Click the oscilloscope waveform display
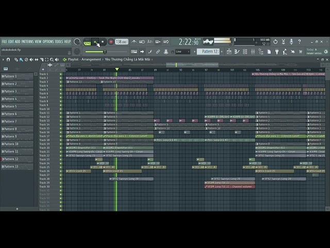 tap(208, 42)
